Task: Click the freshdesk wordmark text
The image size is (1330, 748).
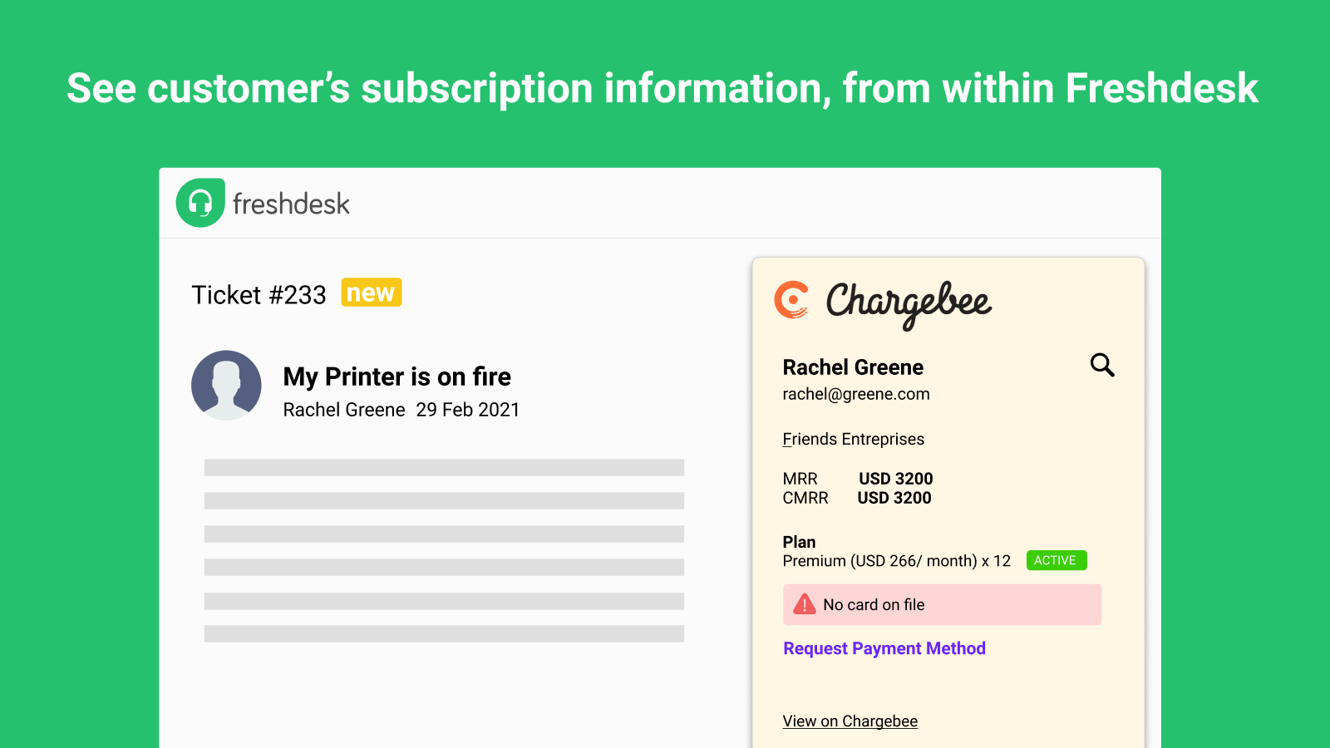Action: click(291, 204)
